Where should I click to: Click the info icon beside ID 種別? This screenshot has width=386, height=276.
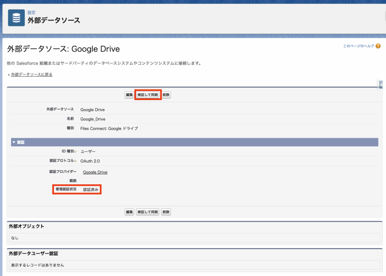pos(75,152)
